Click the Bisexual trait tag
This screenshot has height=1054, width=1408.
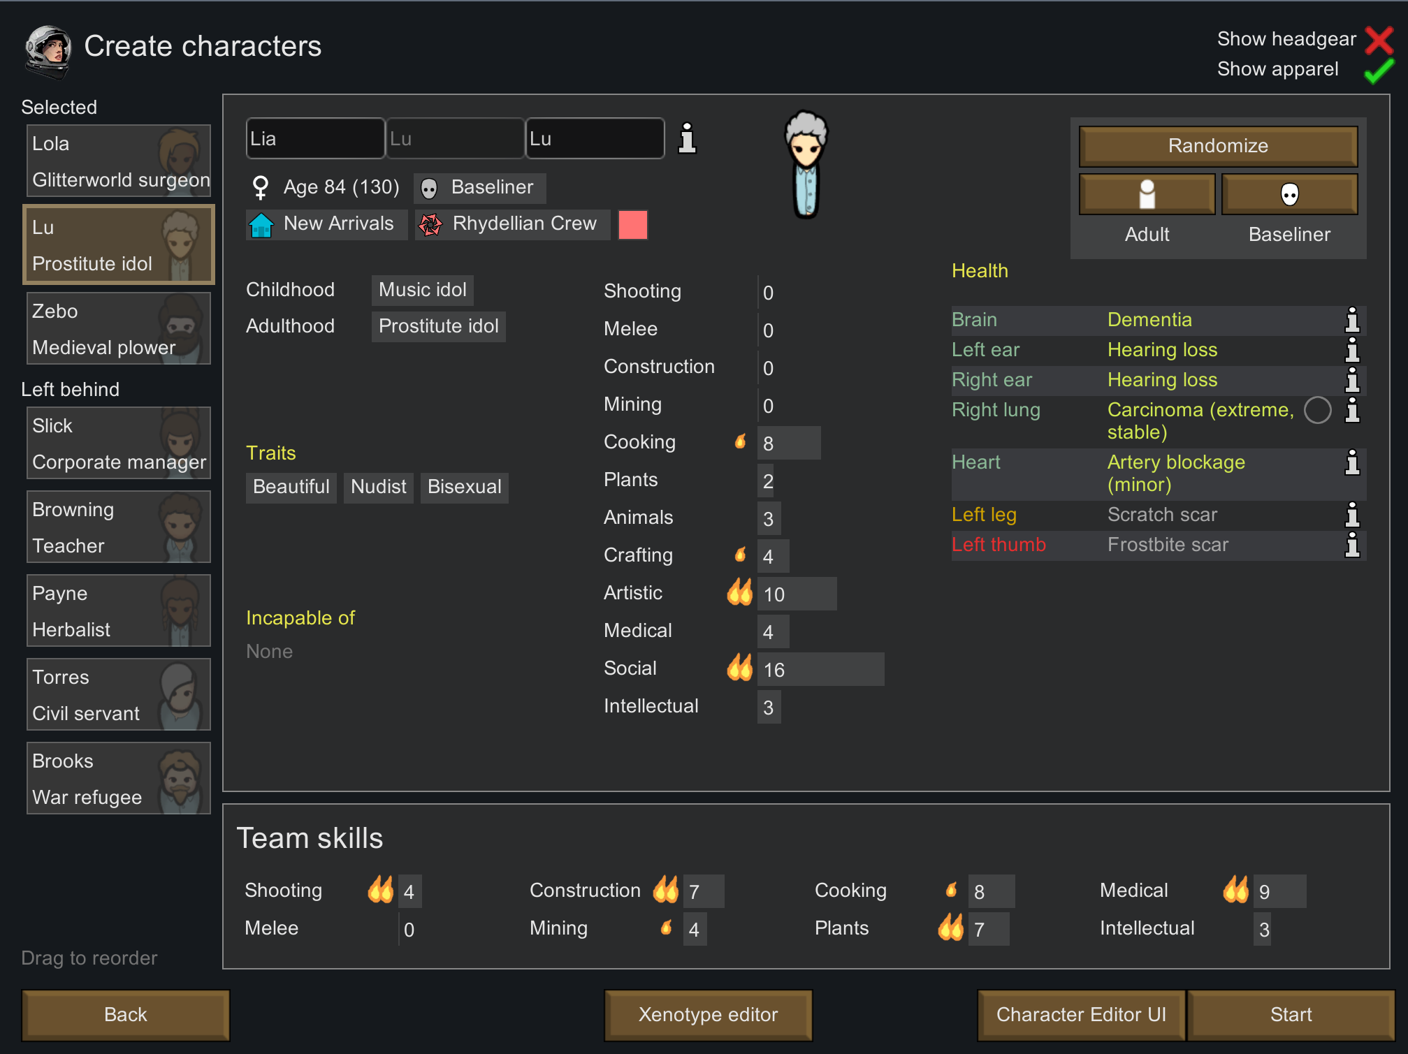pyautogui.click(x=465, y=488)
